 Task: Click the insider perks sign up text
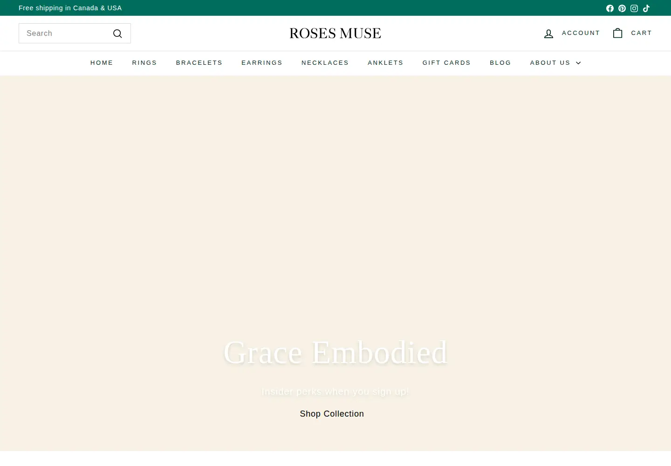coord(335,391)
